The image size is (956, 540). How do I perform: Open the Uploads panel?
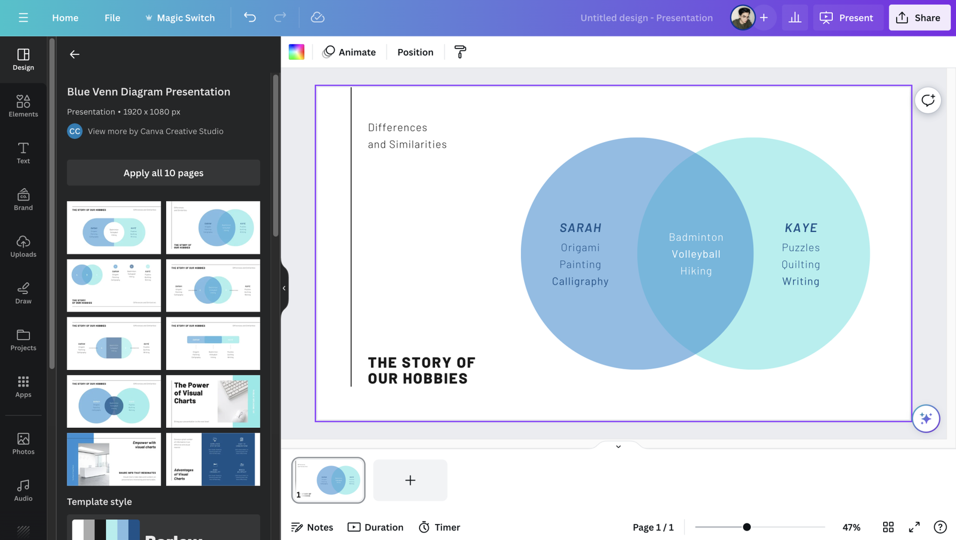point(23,246)
